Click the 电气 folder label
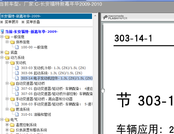The width and height of the screenshot is (174, 134). pos(14,120)
